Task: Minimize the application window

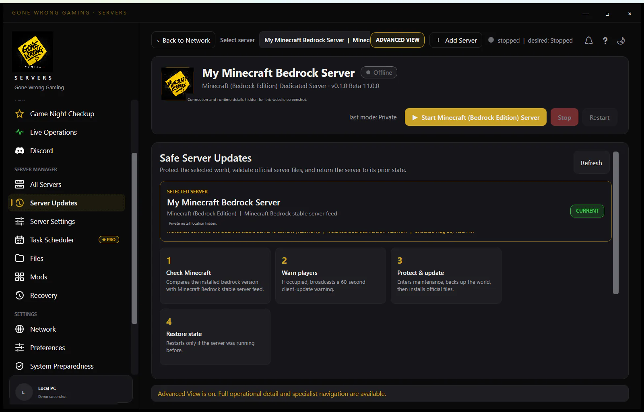Action: (586, 14)
